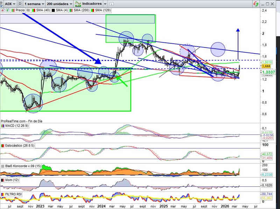Click the D chart style icon

click(20, 4)
